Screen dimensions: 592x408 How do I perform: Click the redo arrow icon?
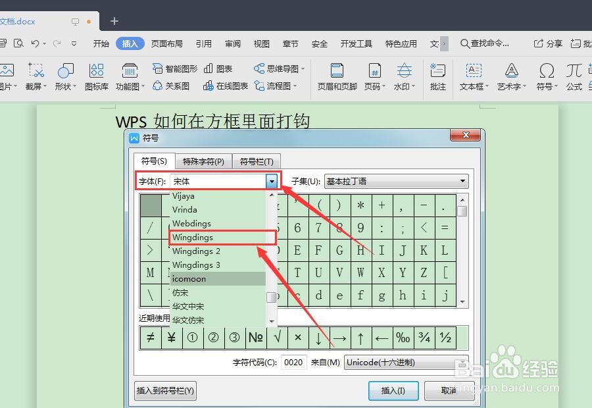coord(57,43)
